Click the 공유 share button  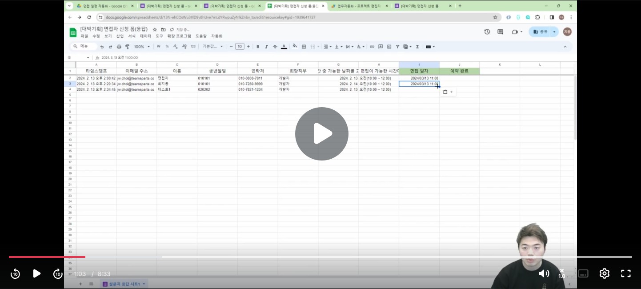click(x=541, y=32)
